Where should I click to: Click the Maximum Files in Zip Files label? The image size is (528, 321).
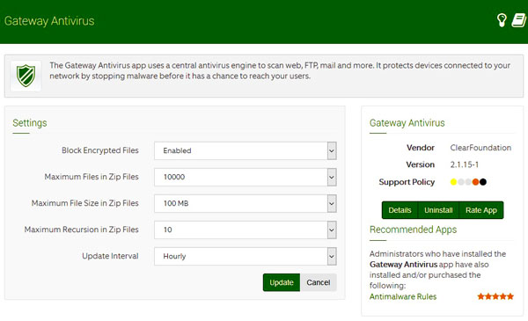click(x=92, y=177)
